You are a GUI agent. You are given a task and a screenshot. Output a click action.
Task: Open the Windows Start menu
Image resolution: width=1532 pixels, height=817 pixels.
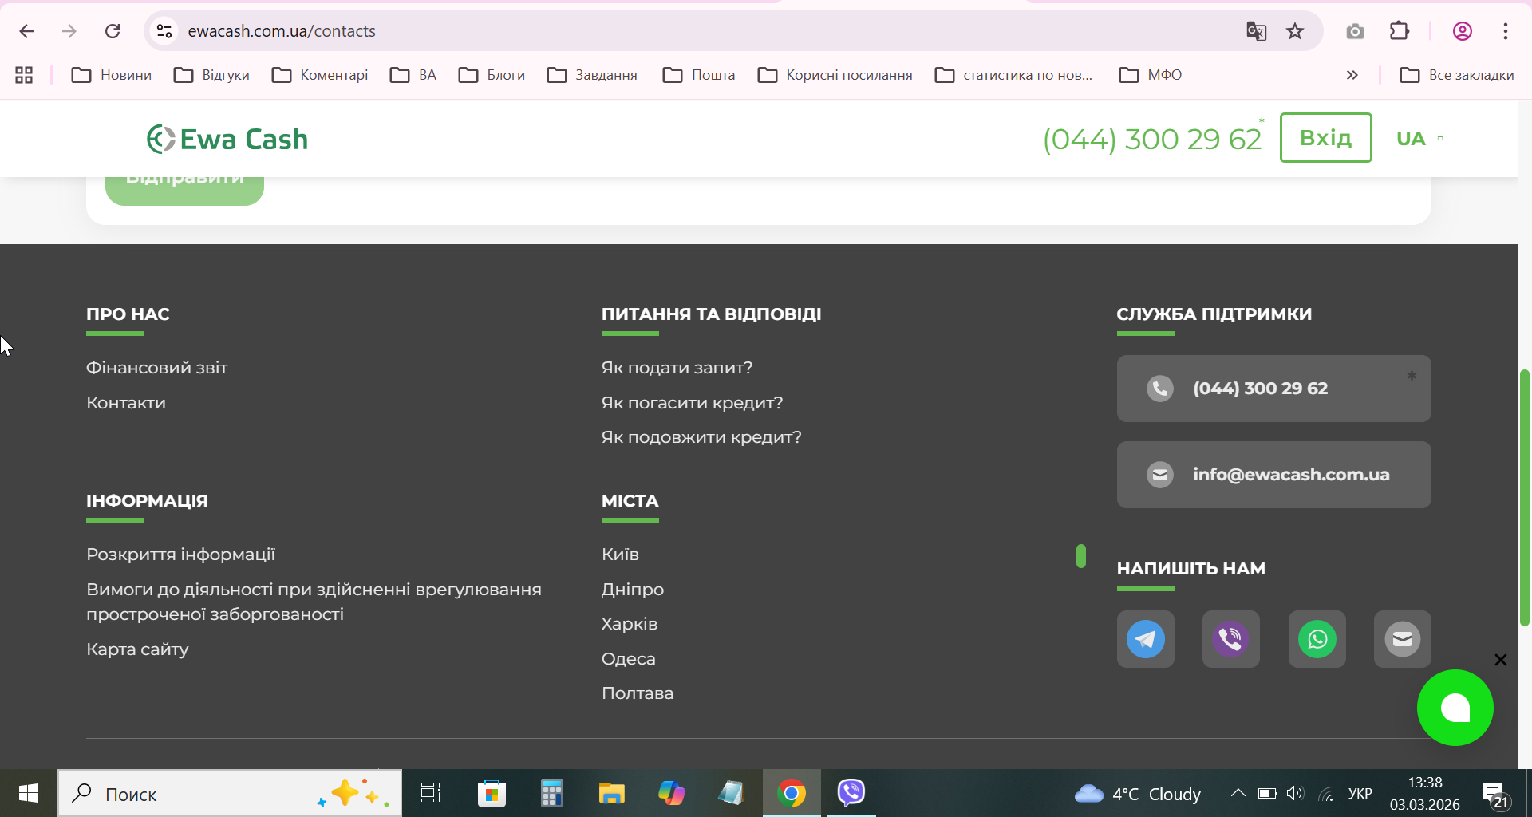(x=29, y=793)
